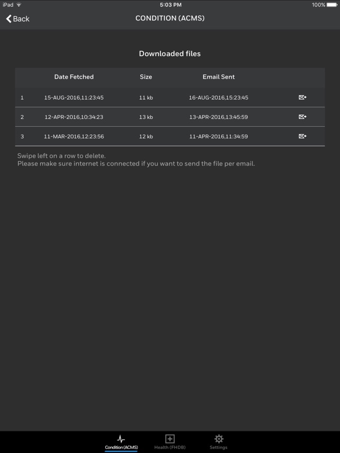Select row 2 with 13 kb size
This screenshot has width=340, height=453.
click(146, 117)
